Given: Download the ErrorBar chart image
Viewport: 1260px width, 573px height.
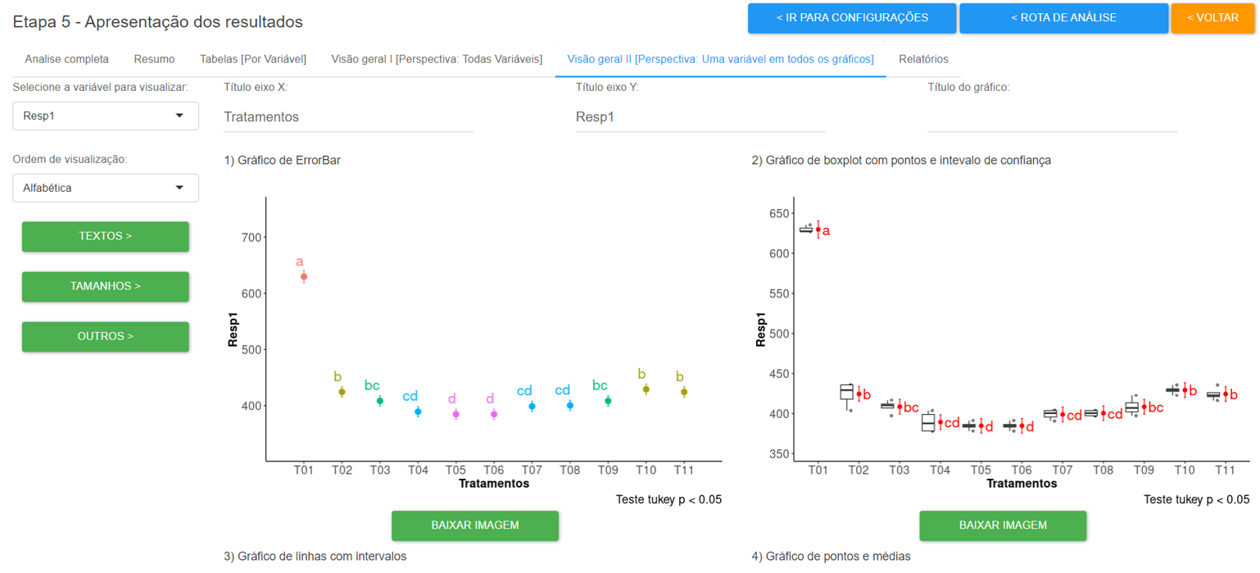Looking at the screenshot, I should click(474, 525).
